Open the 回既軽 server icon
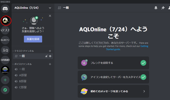Image resolution: width=170 pixels, height=100 pixels. 5,60
